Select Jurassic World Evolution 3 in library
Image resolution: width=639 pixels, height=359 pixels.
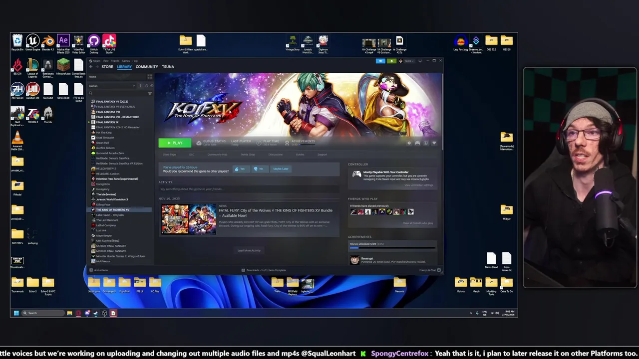point(112,199)
